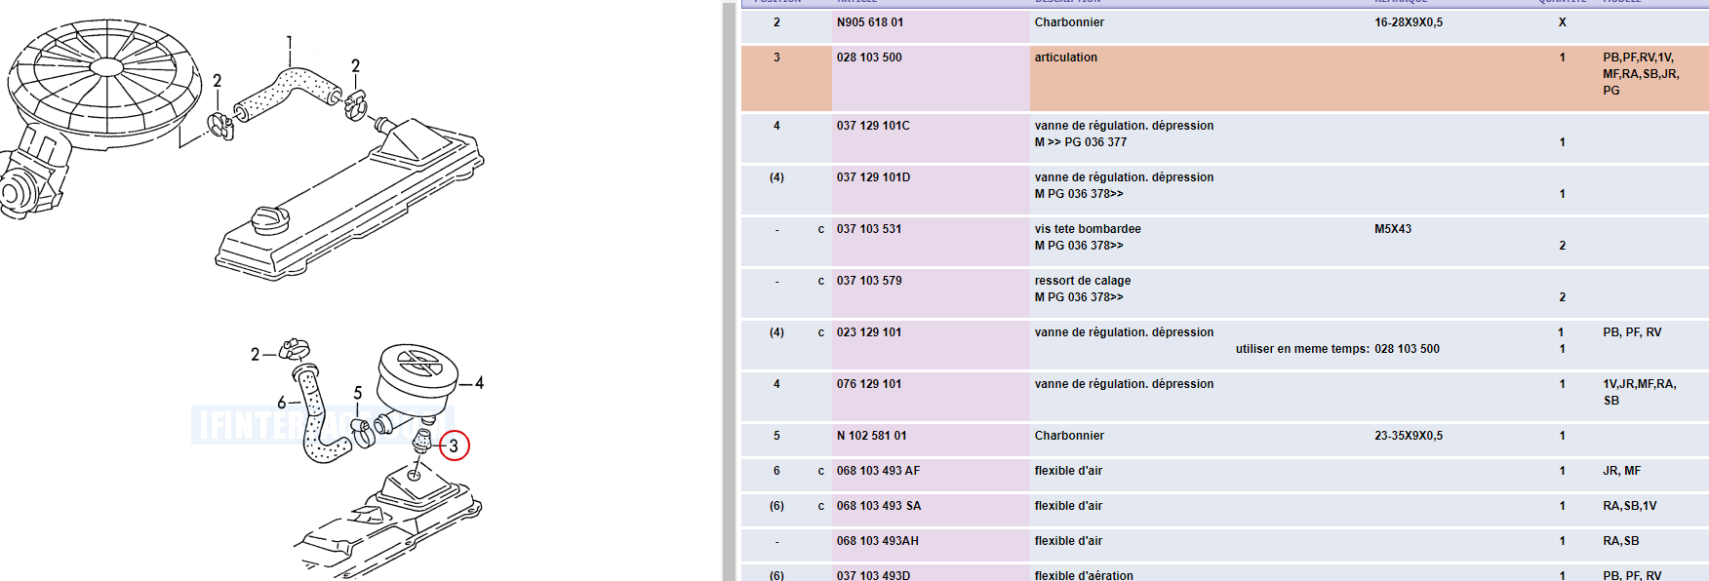Click callout 5 in the lower diagram
The image size is (1709, 581).
pos(357,393)
